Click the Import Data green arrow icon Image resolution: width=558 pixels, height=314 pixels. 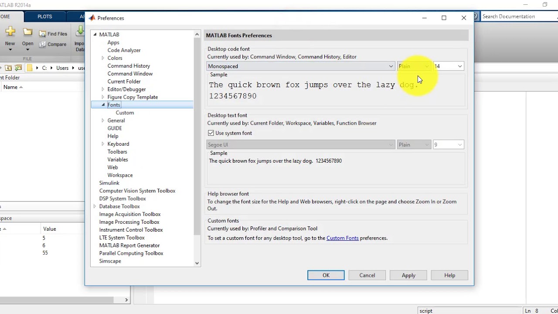pyautogui.click(x=80, y=31)
